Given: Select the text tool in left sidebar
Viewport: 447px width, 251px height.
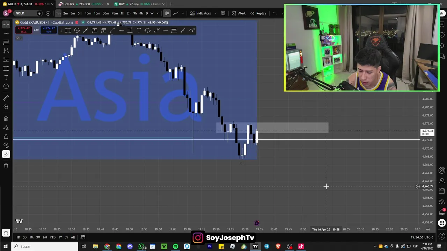Looking at the screenshot, I should pos(6,77).
